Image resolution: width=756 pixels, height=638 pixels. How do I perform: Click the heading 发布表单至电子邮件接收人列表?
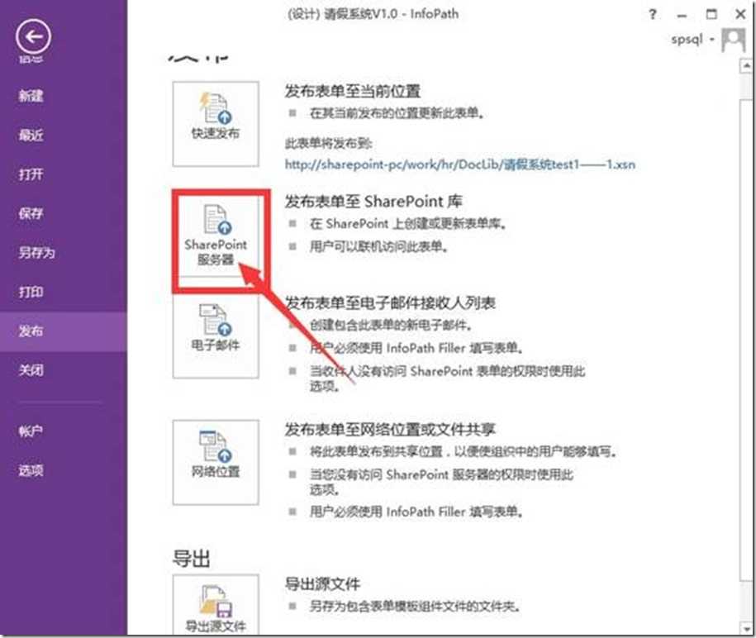pyautogui.click(x=390, y=302)
